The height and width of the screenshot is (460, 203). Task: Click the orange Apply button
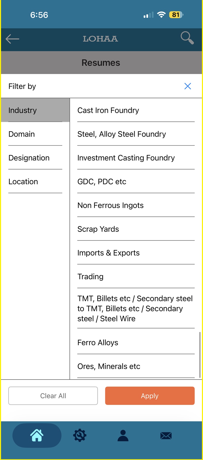(x=150, y=396)
